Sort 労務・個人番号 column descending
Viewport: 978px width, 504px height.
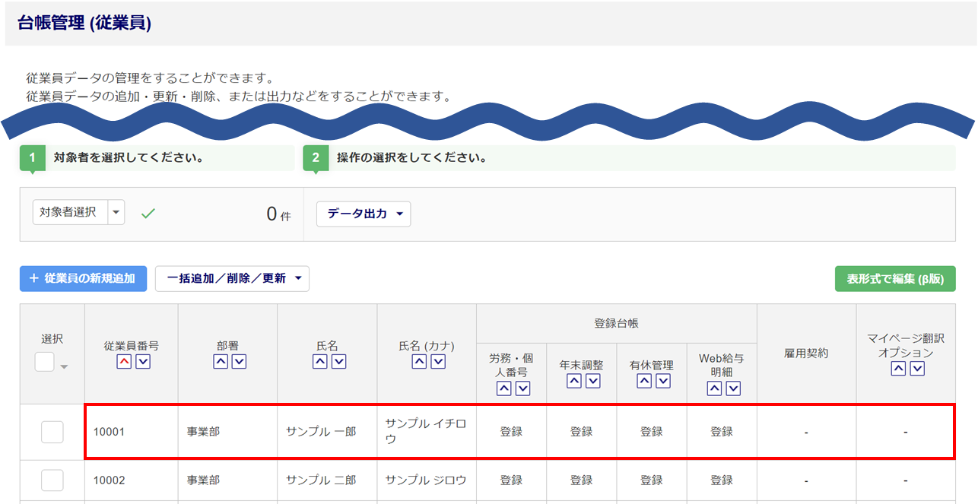click(522, 388)
